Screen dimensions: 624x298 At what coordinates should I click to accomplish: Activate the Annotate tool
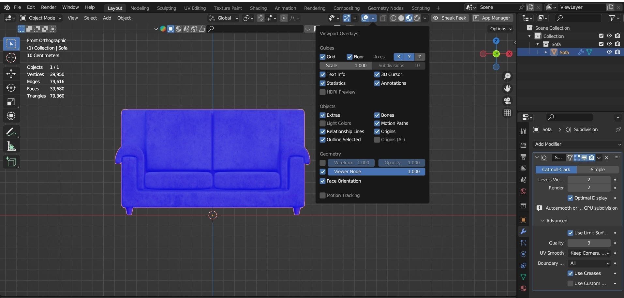11,132
